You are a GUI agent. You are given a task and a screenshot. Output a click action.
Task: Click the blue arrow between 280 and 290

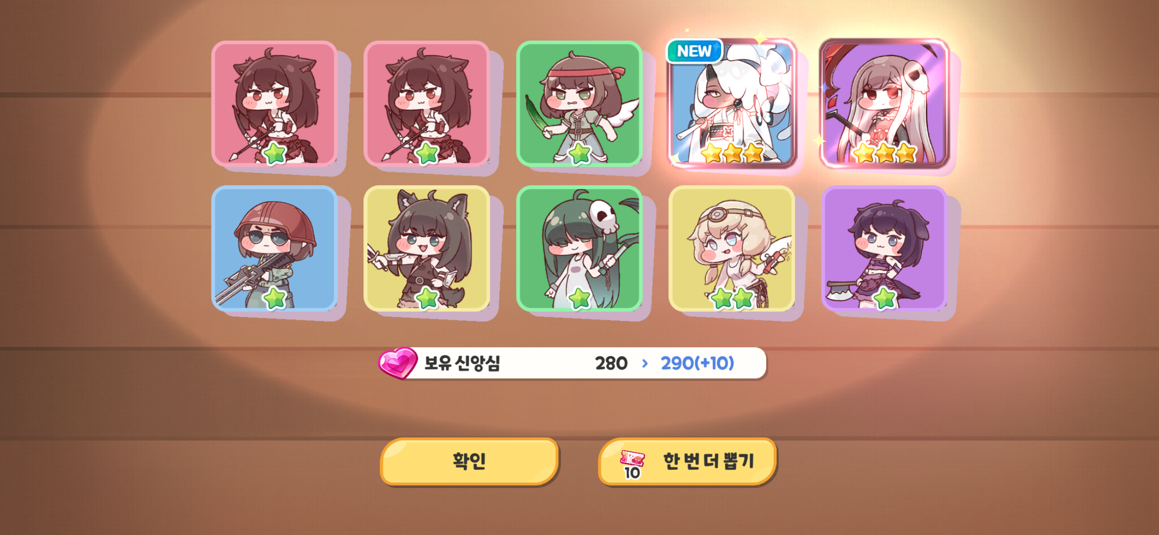coord(645,363)
